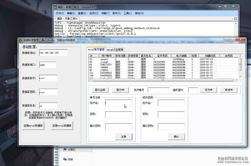Click the 用户名 field in 帐号注册
The width and height of the screenshot is (251, 166).
119,103
